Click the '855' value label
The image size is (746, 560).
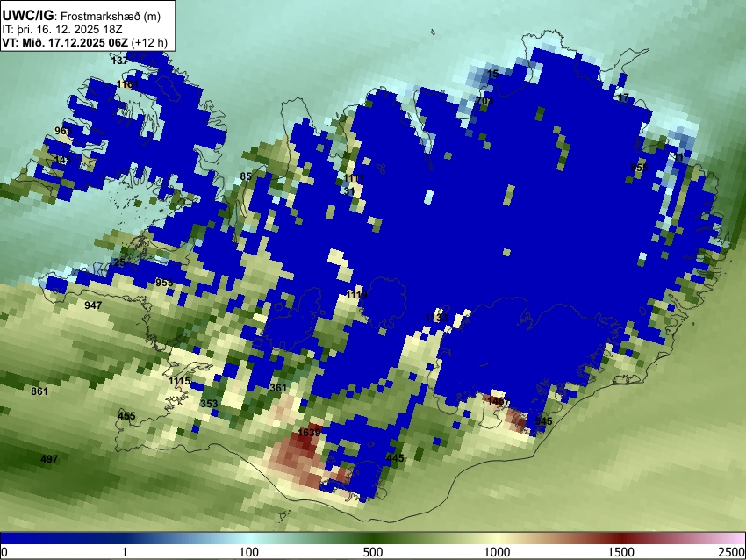tap(639, 168)
